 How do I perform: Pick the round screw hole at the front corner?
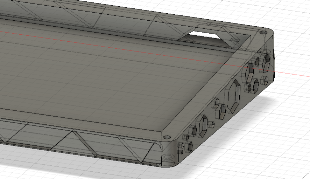(167, 137)
